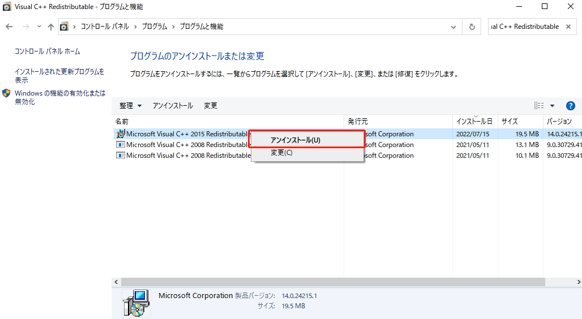The height and width of the screenshot is (319, 582).
Task: Expand the view options dropdown arrow
Action: pyautogui.click(x=553, y=106)
